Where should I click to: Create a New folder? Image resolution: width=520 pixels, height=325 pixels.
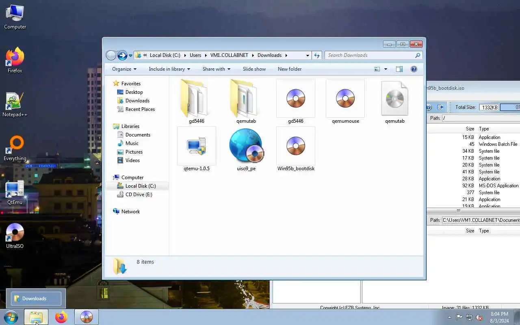290,69
